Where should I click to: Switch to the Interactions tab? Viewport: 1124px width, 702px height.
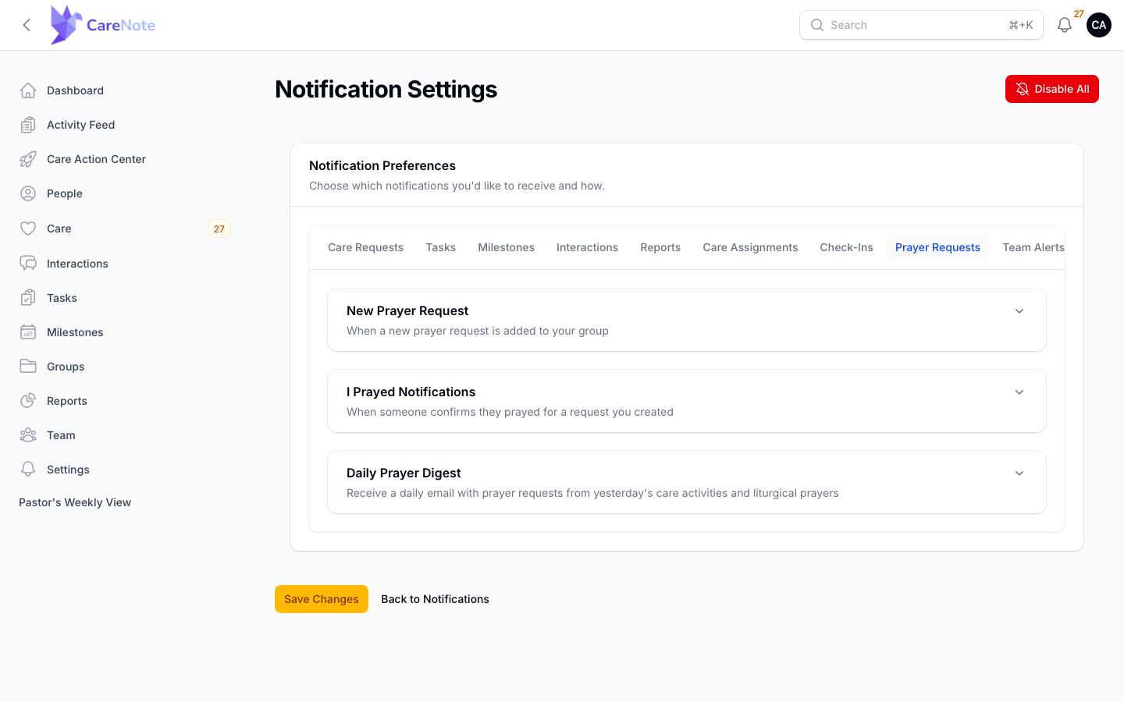click(587, 247)
